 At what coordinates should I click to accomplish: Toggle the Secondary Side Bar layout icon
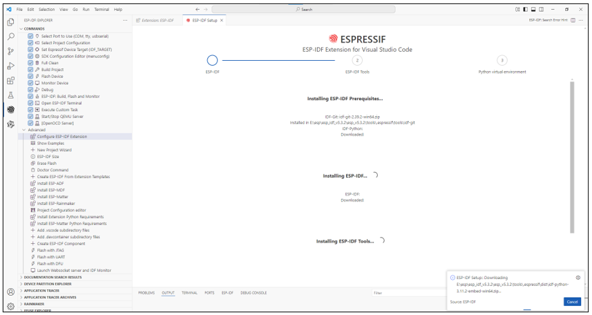click(x=541, y=10)
